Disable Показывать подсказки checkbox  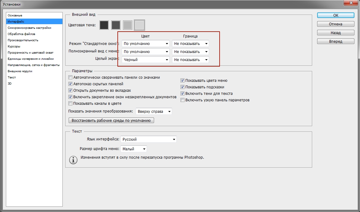tap(183, 87)
